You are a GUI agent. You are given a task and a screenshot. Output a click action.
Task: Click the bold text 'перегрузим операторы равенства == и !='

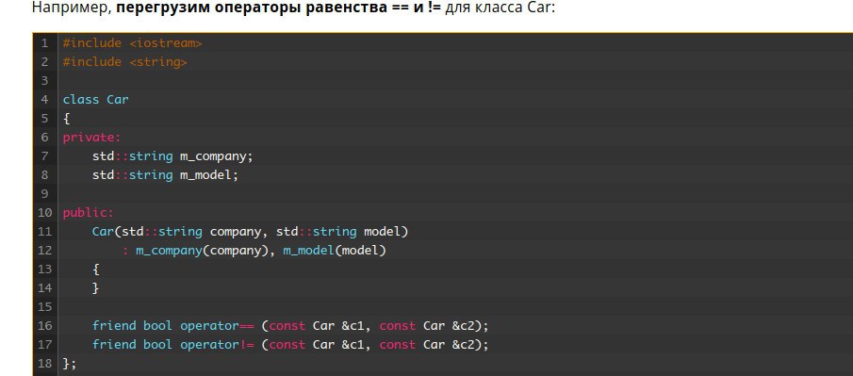click(x=279, y=8)
